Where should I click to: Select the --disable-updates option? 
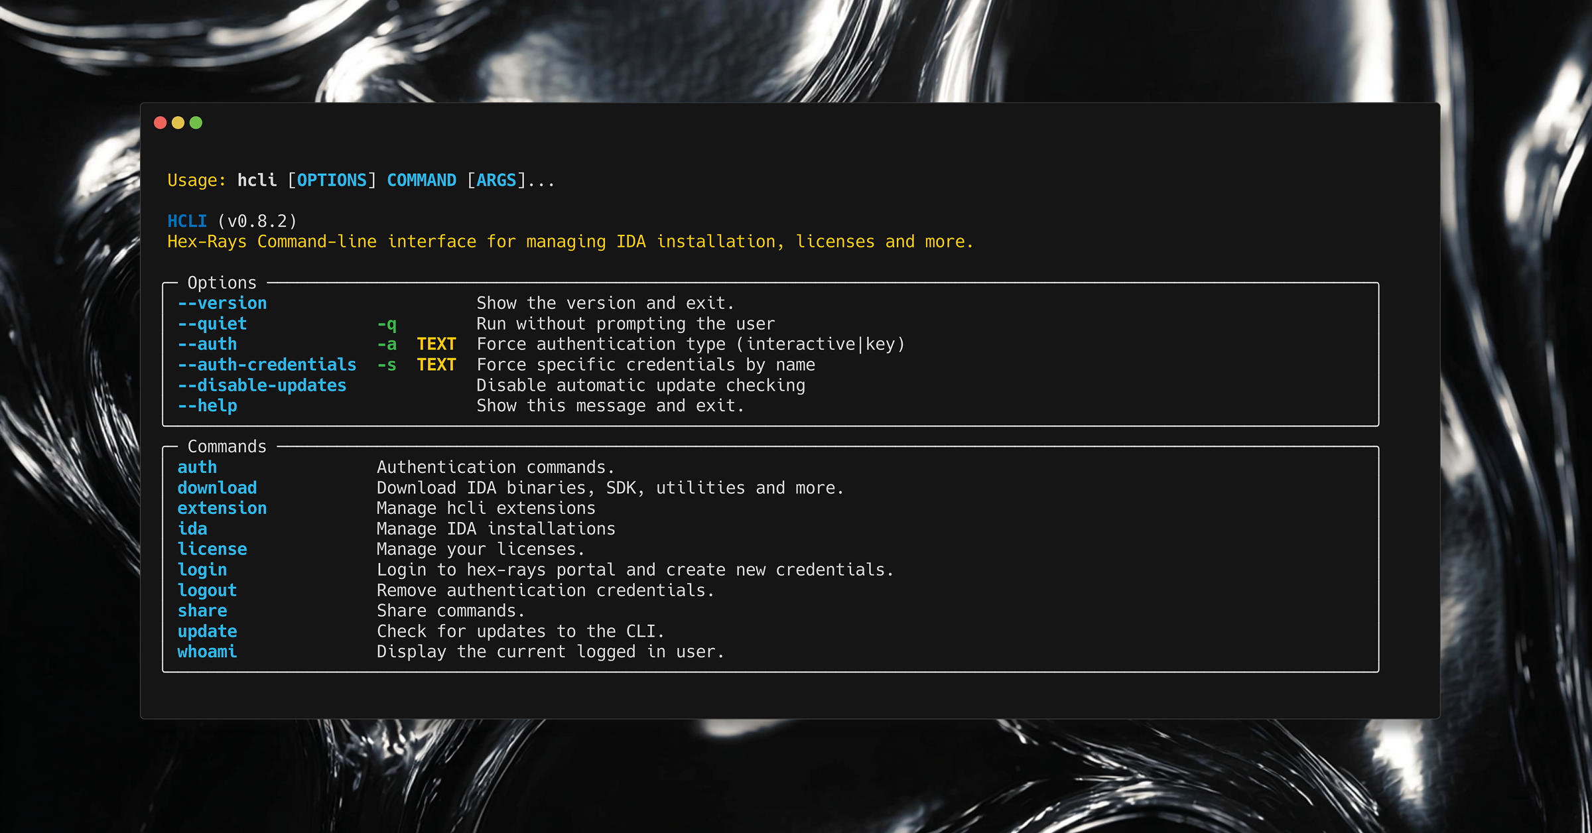(x=261, y=385)
